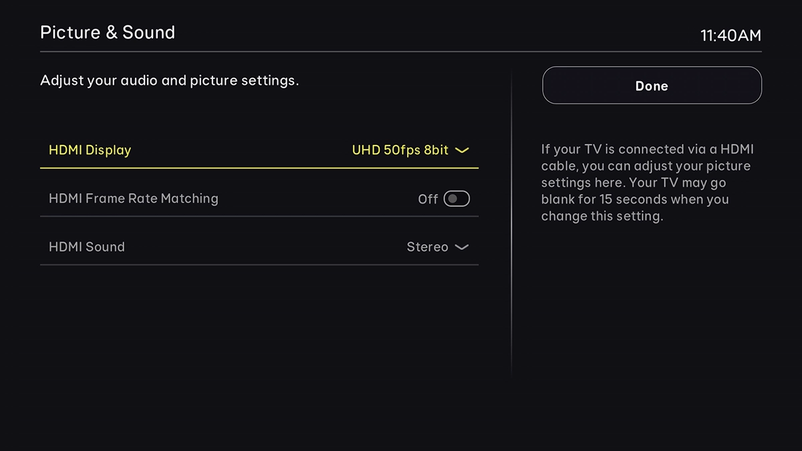This screenshot has width=802, height=451.
Task: Click the Done button
Action: click(x=651, y=86)
